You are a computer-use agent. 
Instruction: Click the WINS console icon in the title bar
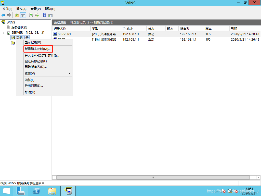tap(3, 3)
